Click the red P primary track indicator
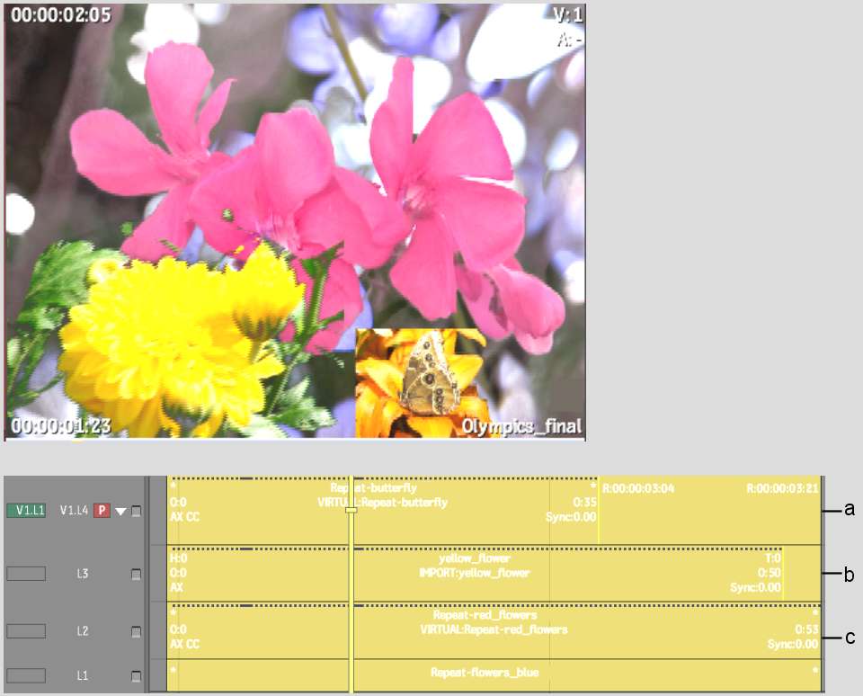 102,511
